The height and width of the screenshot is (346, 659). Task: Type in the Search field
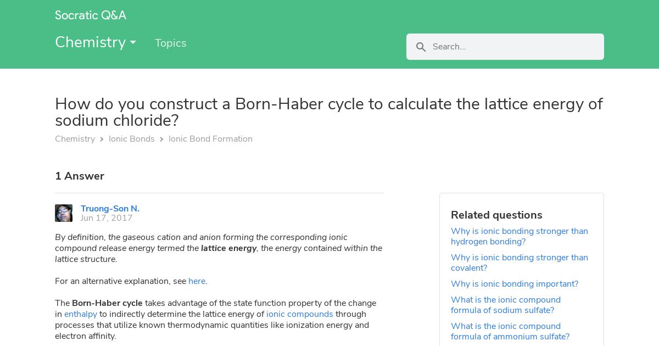(x=513, y=47)
